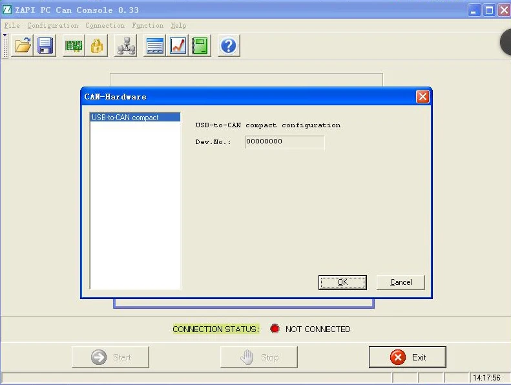
Task: Open the Configuration menu
Action: [52, 25]
